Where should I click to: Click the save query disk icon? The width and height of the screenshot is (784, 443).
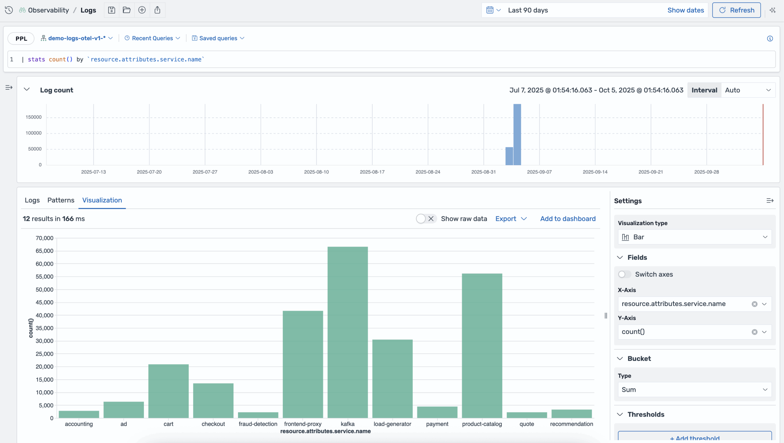pyautogui.click(x=111, y=10)
